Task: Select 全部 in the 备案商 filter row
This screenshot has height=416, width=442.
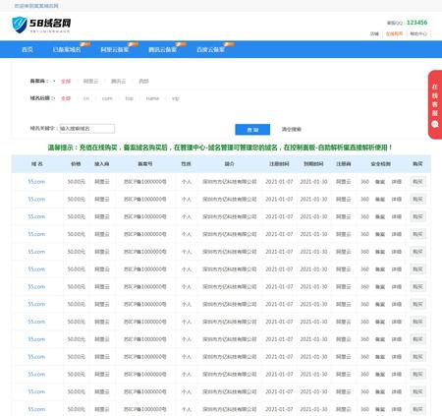Action: [66, 81]
